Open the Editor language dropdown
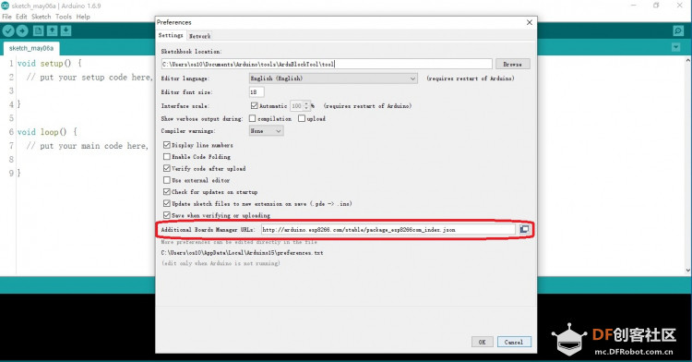The height and width of the screenshot is (362, 692). coord(333,78)
